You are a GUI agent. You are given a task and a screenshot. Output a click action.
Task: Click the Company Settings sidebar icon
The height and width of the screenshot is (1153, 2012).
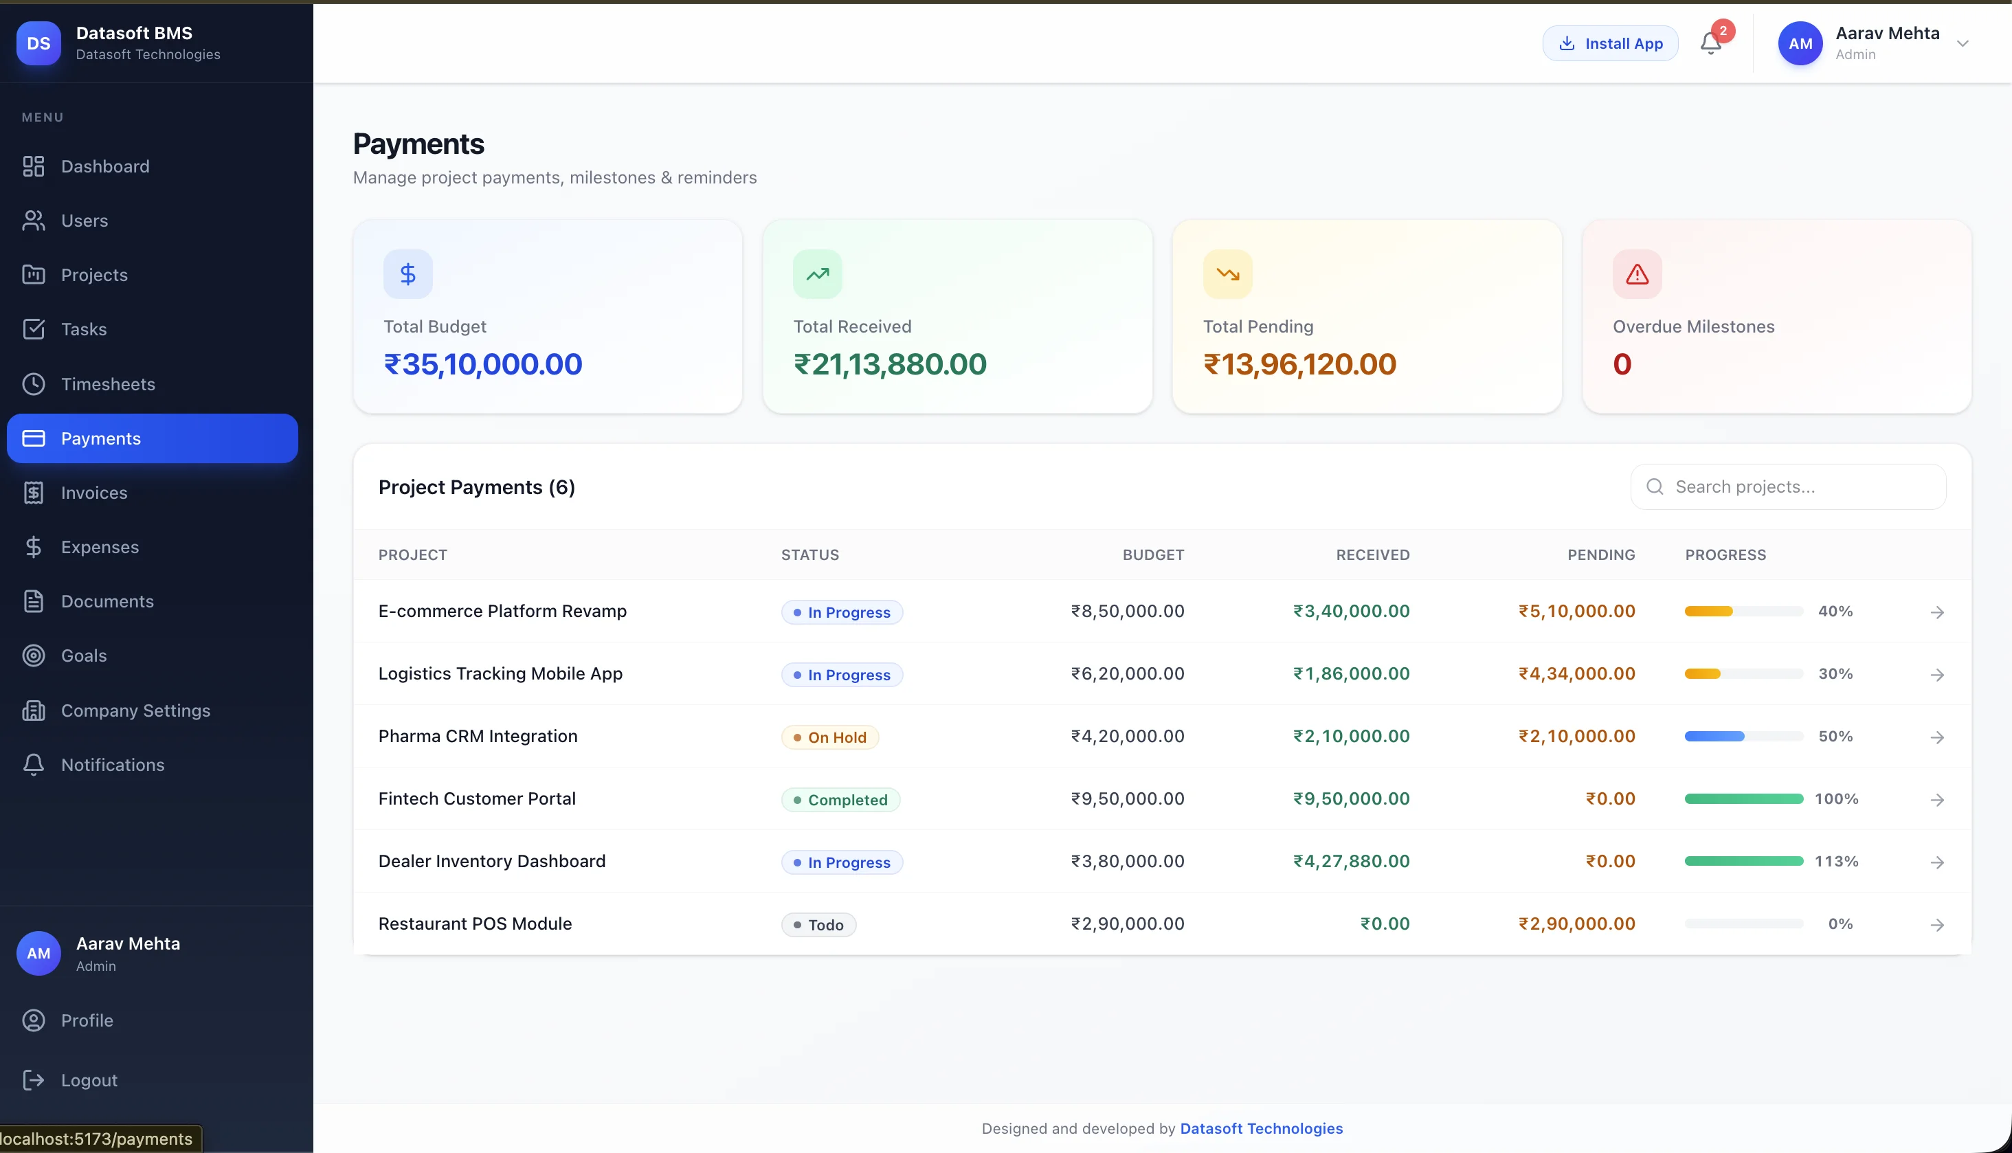pos(33,710)
